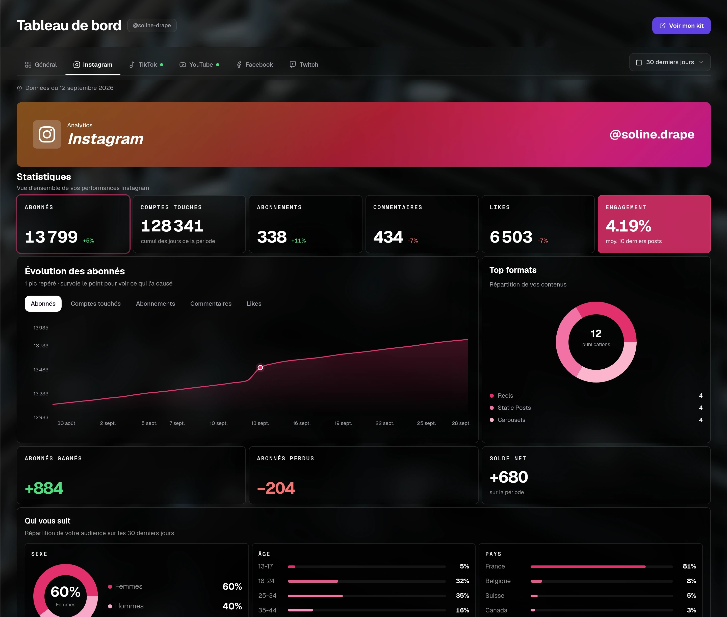Click the Canada 3% progress bar
The image size is (727, 617).
point(602,610)
